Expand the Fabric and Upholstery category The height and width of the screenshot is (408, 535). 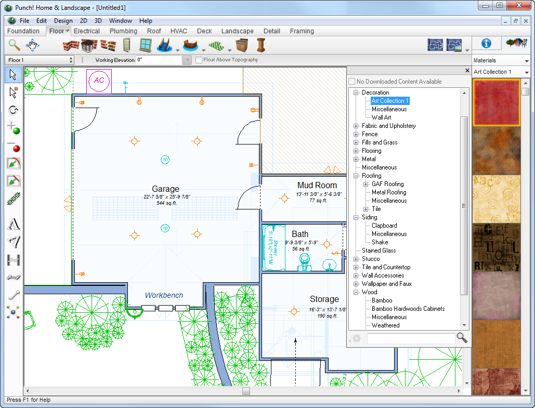(x=356, y=126)
